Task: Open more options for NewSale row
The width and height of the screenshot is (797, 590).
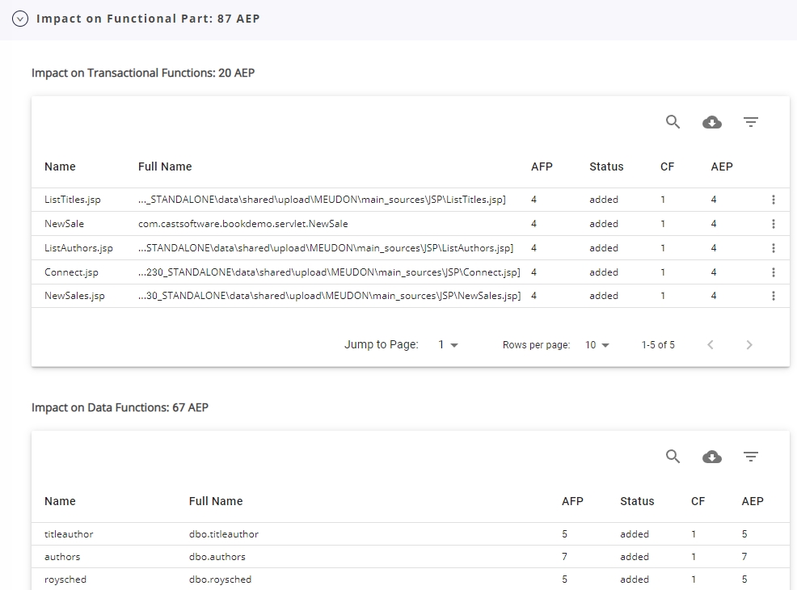Action: 773,224
